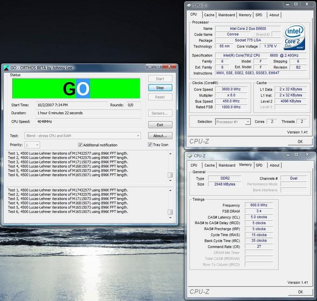Open About tab in lower CPU-Z window
This screenshot has width=317, height=301.
[x=275, y=165]
